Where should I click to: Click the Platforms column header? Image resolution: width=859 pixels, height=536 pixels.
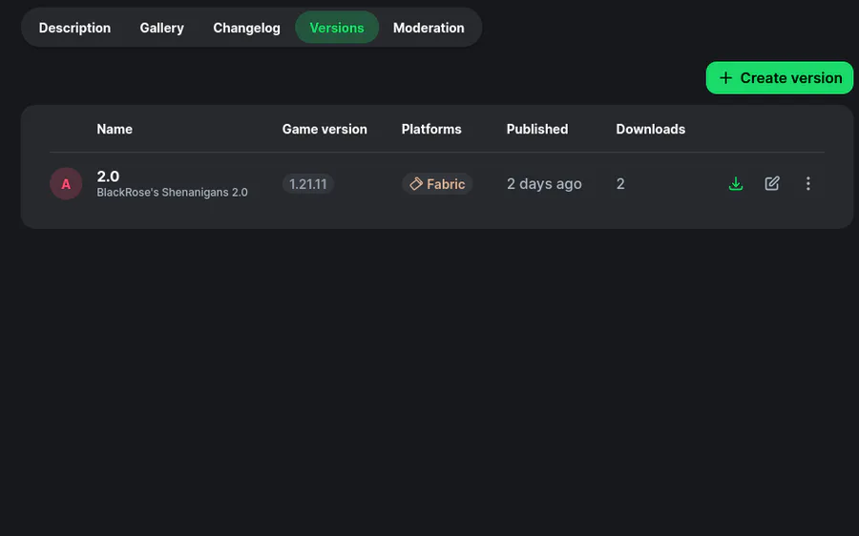coord(431,129)
